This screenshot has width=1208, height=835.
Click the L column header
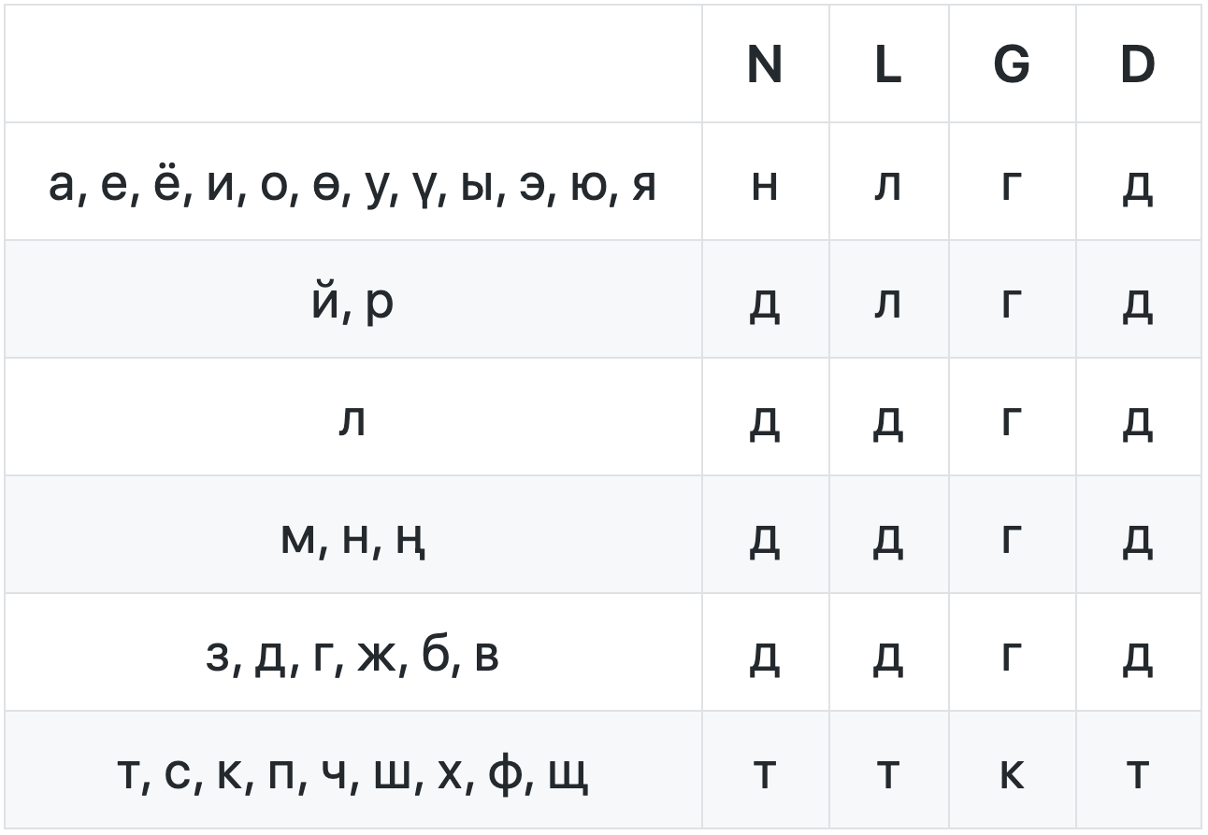pos(887,64)
